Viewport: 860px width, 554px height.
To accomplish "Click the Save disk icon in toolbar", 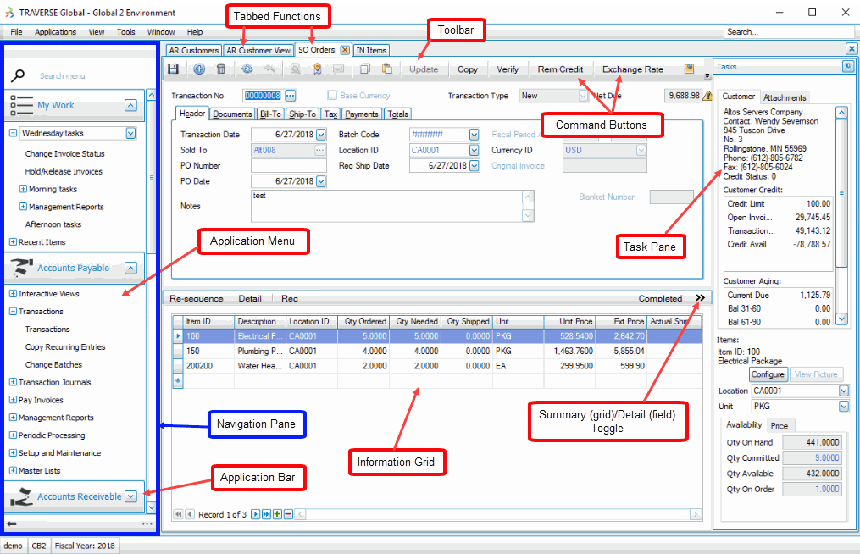I will point(174,69).
